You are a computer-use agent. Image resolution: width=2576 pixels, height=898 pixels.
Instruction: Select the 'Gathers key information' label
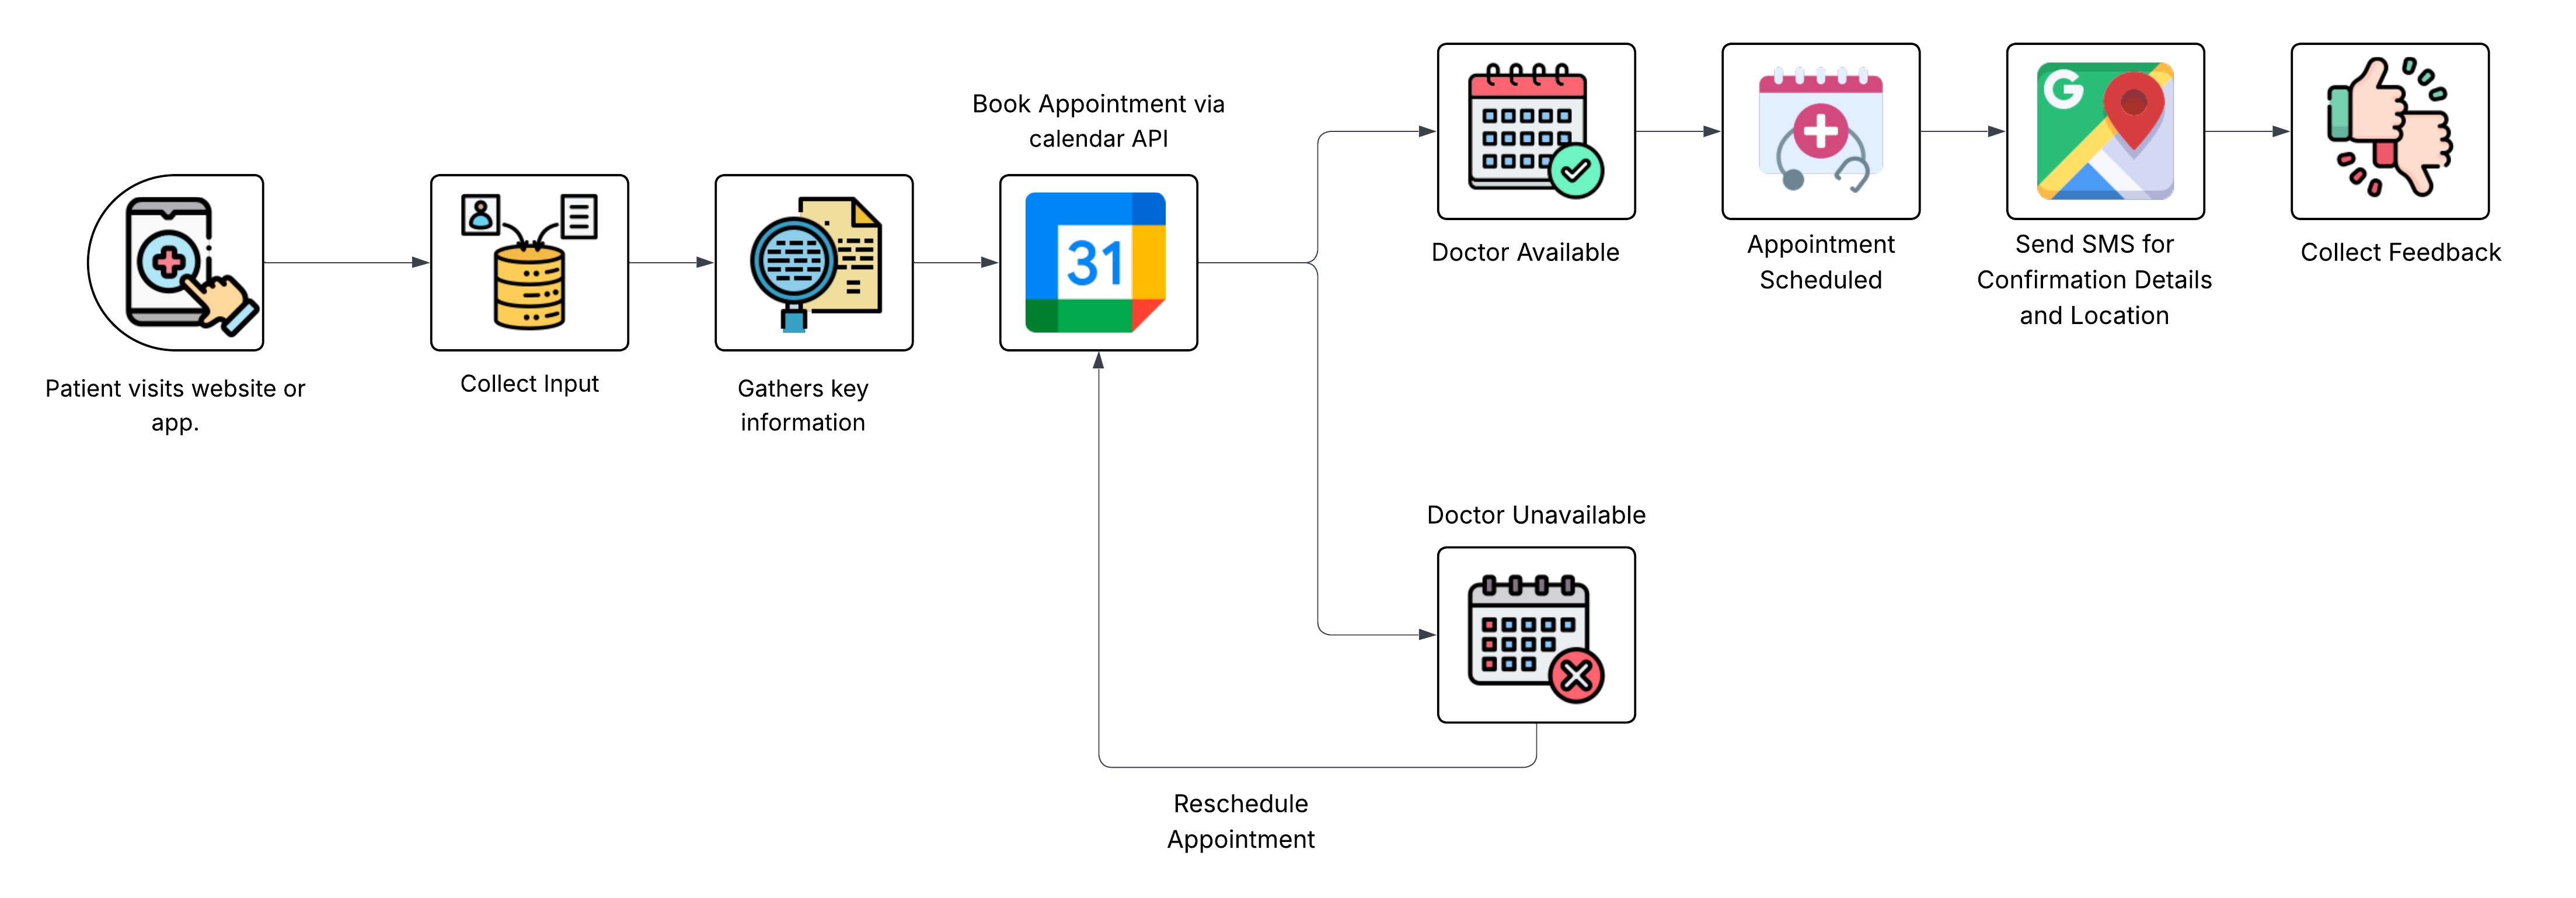pyautogui.click(x=803, y=405)
